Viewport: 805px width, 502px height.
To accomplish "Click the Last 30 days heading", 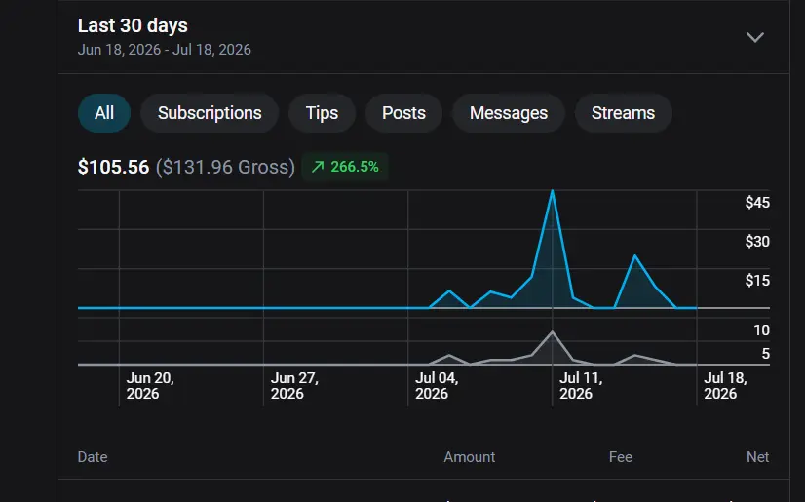I will tap(133, 25).
